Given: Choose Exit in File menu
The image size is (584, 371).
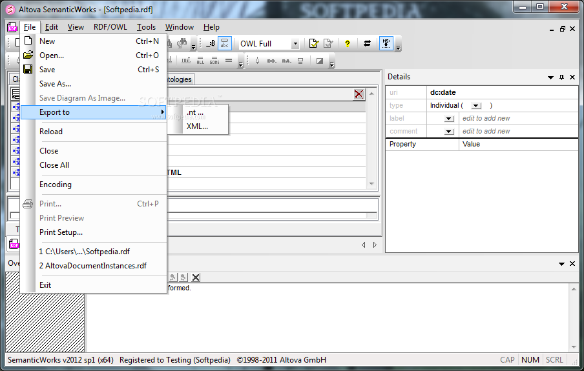Looking at the screenshot, I should point(93,285).
